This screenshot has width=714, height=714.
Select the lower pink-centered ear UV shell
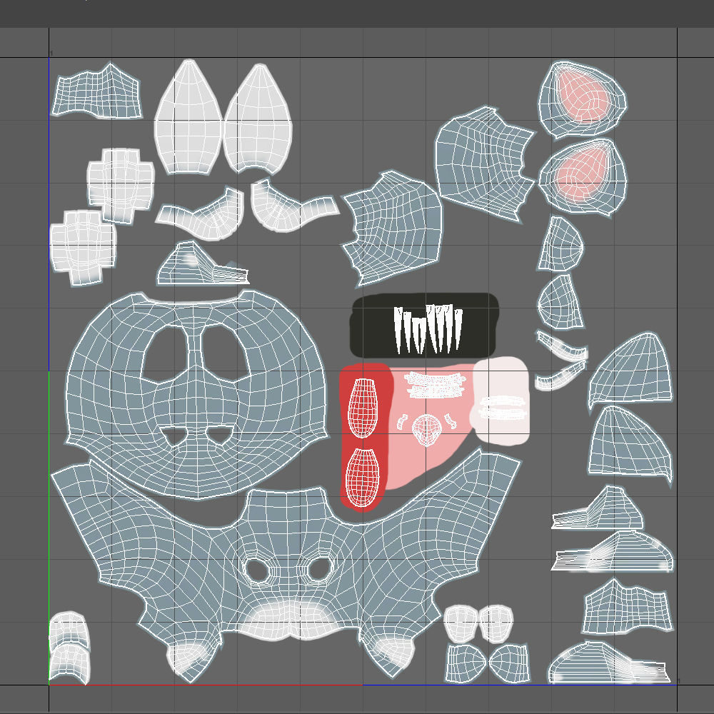pyautogui.click(x=583, y=178)
